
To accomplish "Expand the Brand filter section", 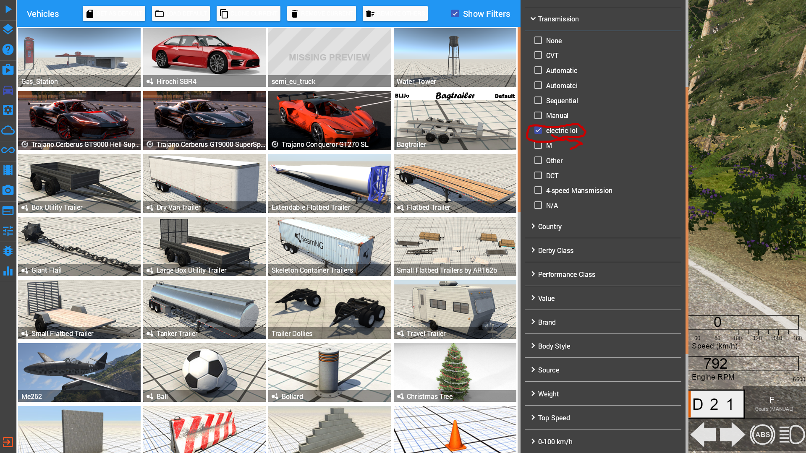I will [x=603, y=322].
